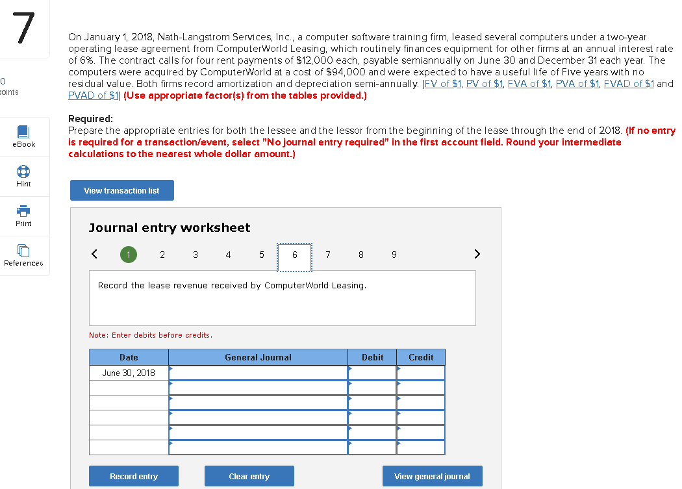Click Credit field in fourth row
Image resolution: width=682 pixels, height=489 pixels.
click(x=421, y=418)
